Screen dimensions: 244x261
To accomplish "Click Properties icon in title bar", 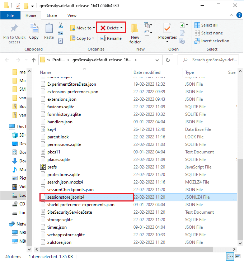I will tap(18, 6).
